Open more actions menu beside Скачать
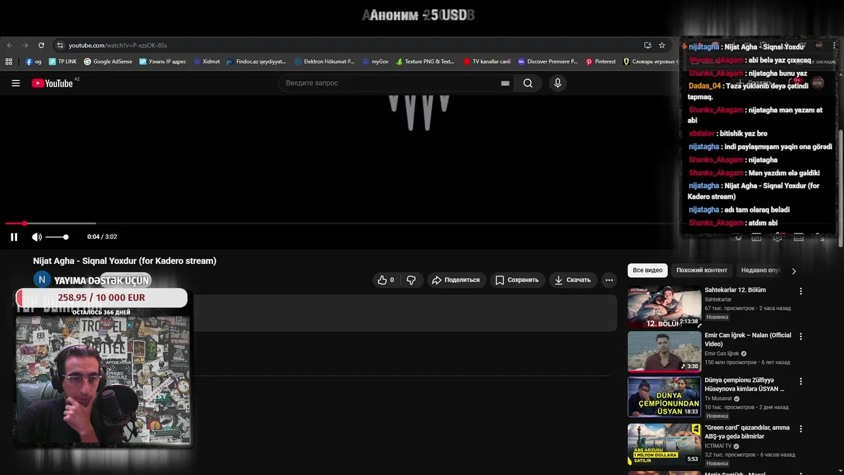This screenshot has height=475, width=844. pyautogui.click(x=609, y=280)
